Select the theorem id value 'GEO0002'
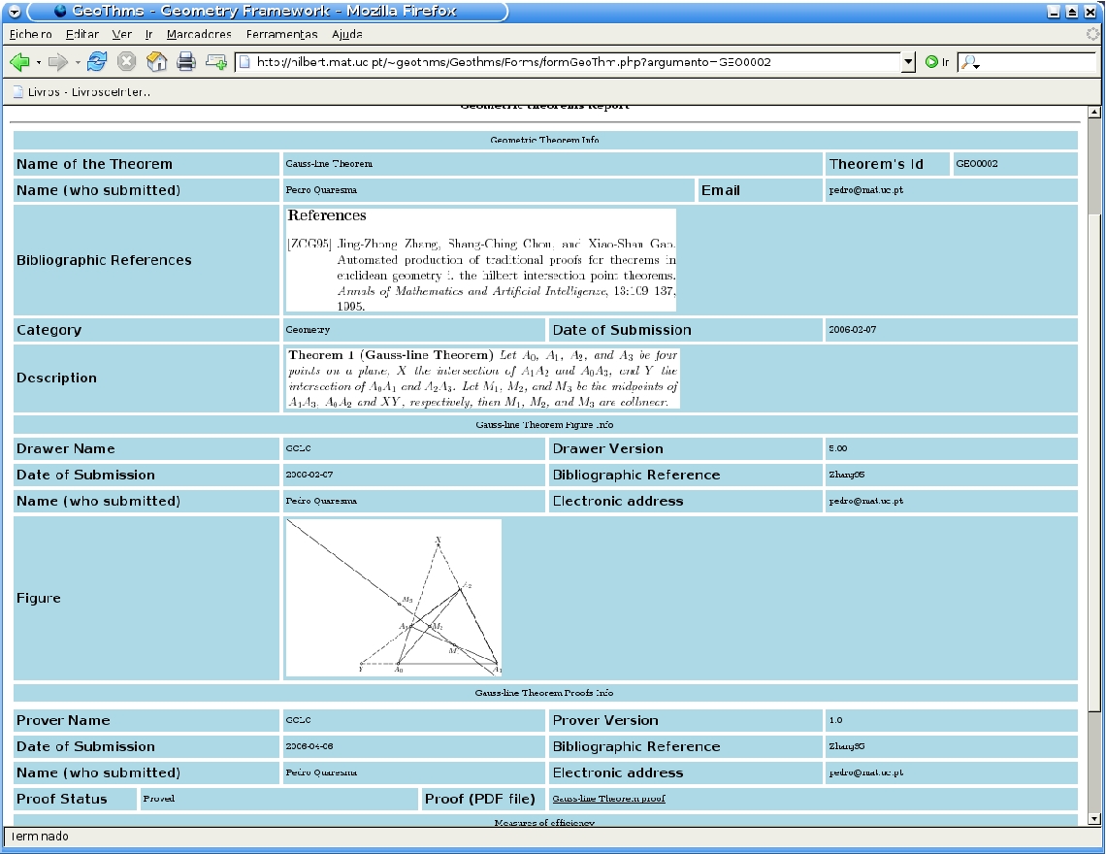 (977, 164)
